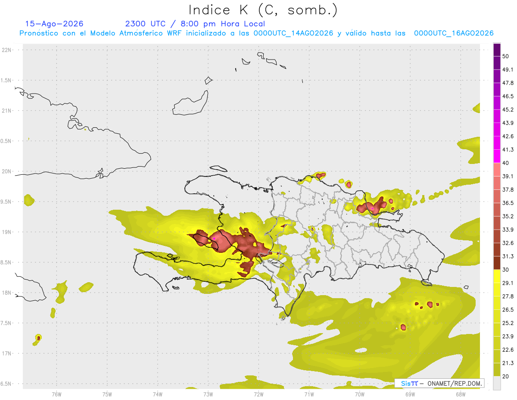Screen dimensions: 517x400
Task: Select the "21N" latitude label
Action: [x=6, y=111]
